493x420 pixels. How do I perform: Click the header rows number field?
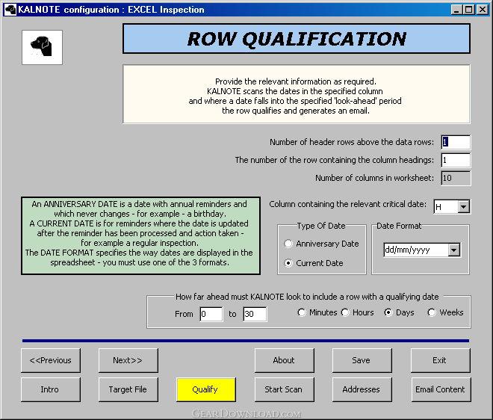pos(456,142)
